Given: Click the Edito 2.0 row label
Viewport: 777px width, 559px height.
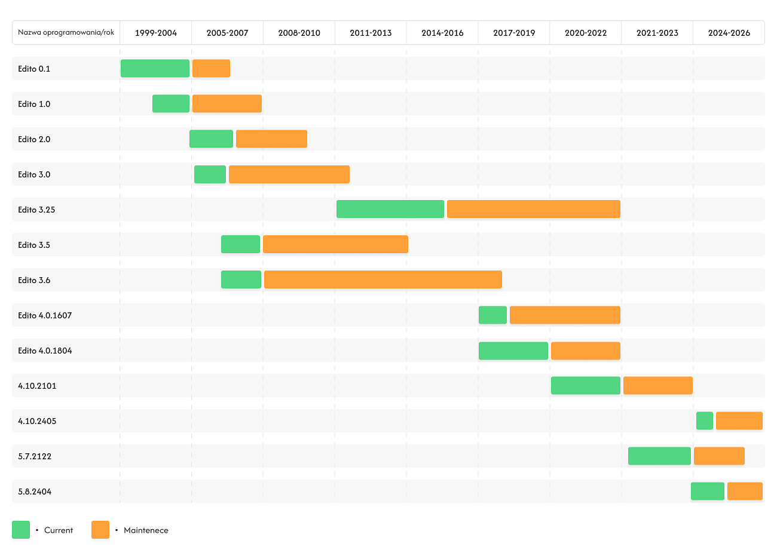Looking at the screenshot, I should pos(34,139).
